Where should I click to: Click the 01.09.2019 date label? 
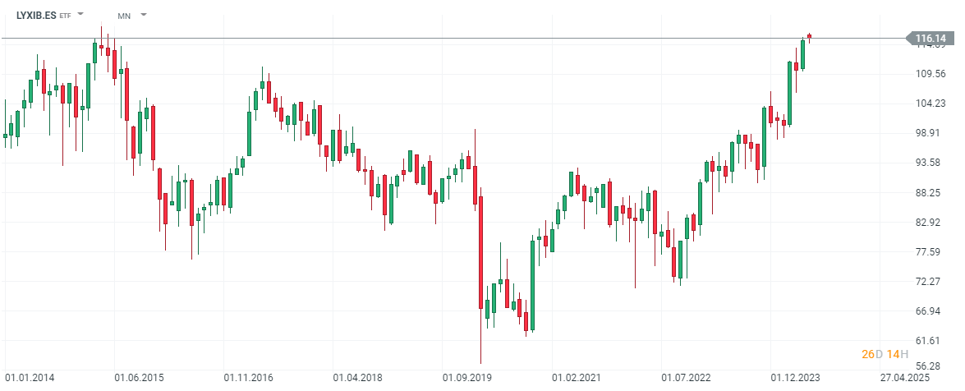tap(466, 378)
